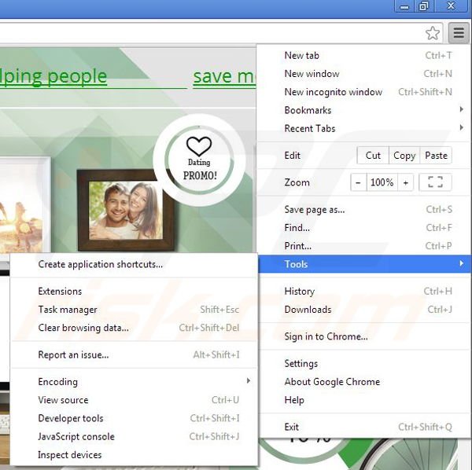Open the Help menu entry

tap(365, 400)
